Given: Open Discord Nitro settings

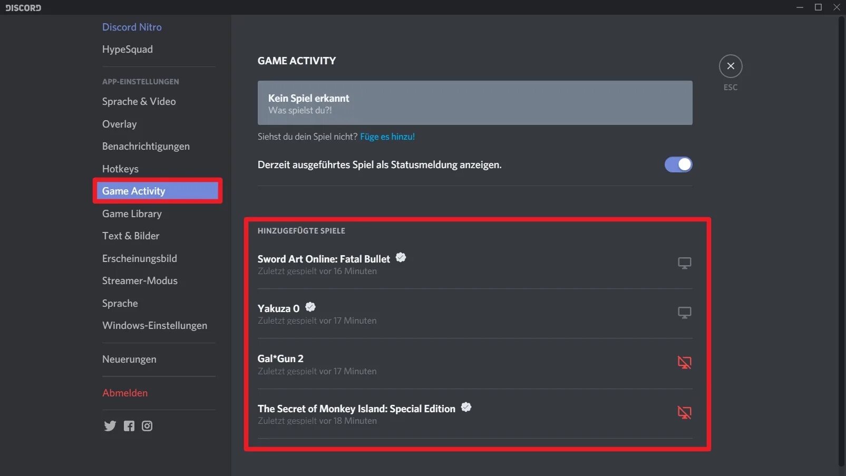Looking at the screenshot, I should coord(132,27).
